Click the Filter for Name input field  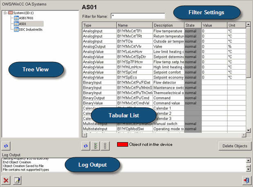point(138,16)
